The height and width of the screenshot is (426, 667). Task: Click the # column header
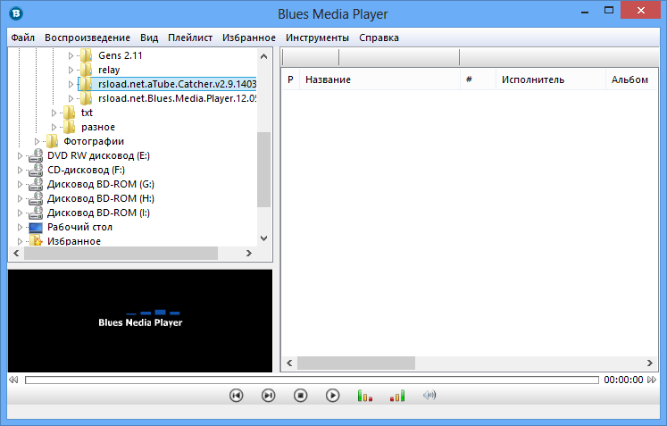[x=479, y=79]
